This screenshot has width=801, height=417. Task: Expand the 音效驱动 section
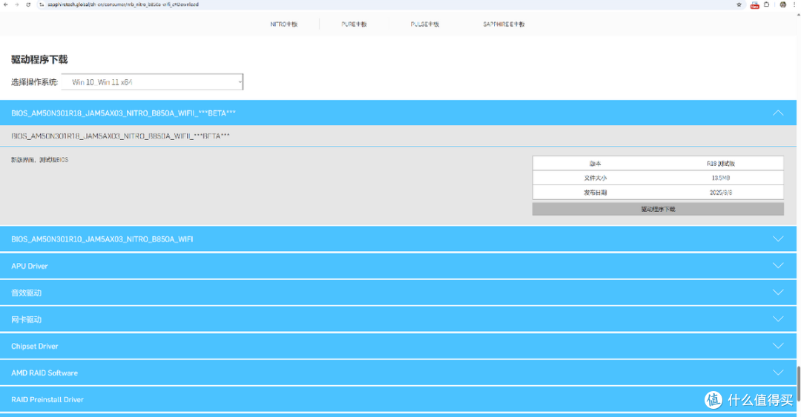[398, 293]
